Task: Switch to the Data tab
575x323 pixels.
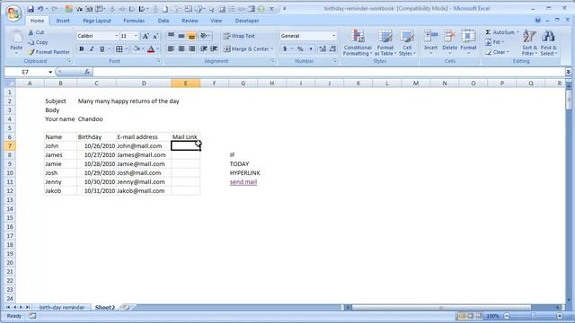Action: pos(164,21)
